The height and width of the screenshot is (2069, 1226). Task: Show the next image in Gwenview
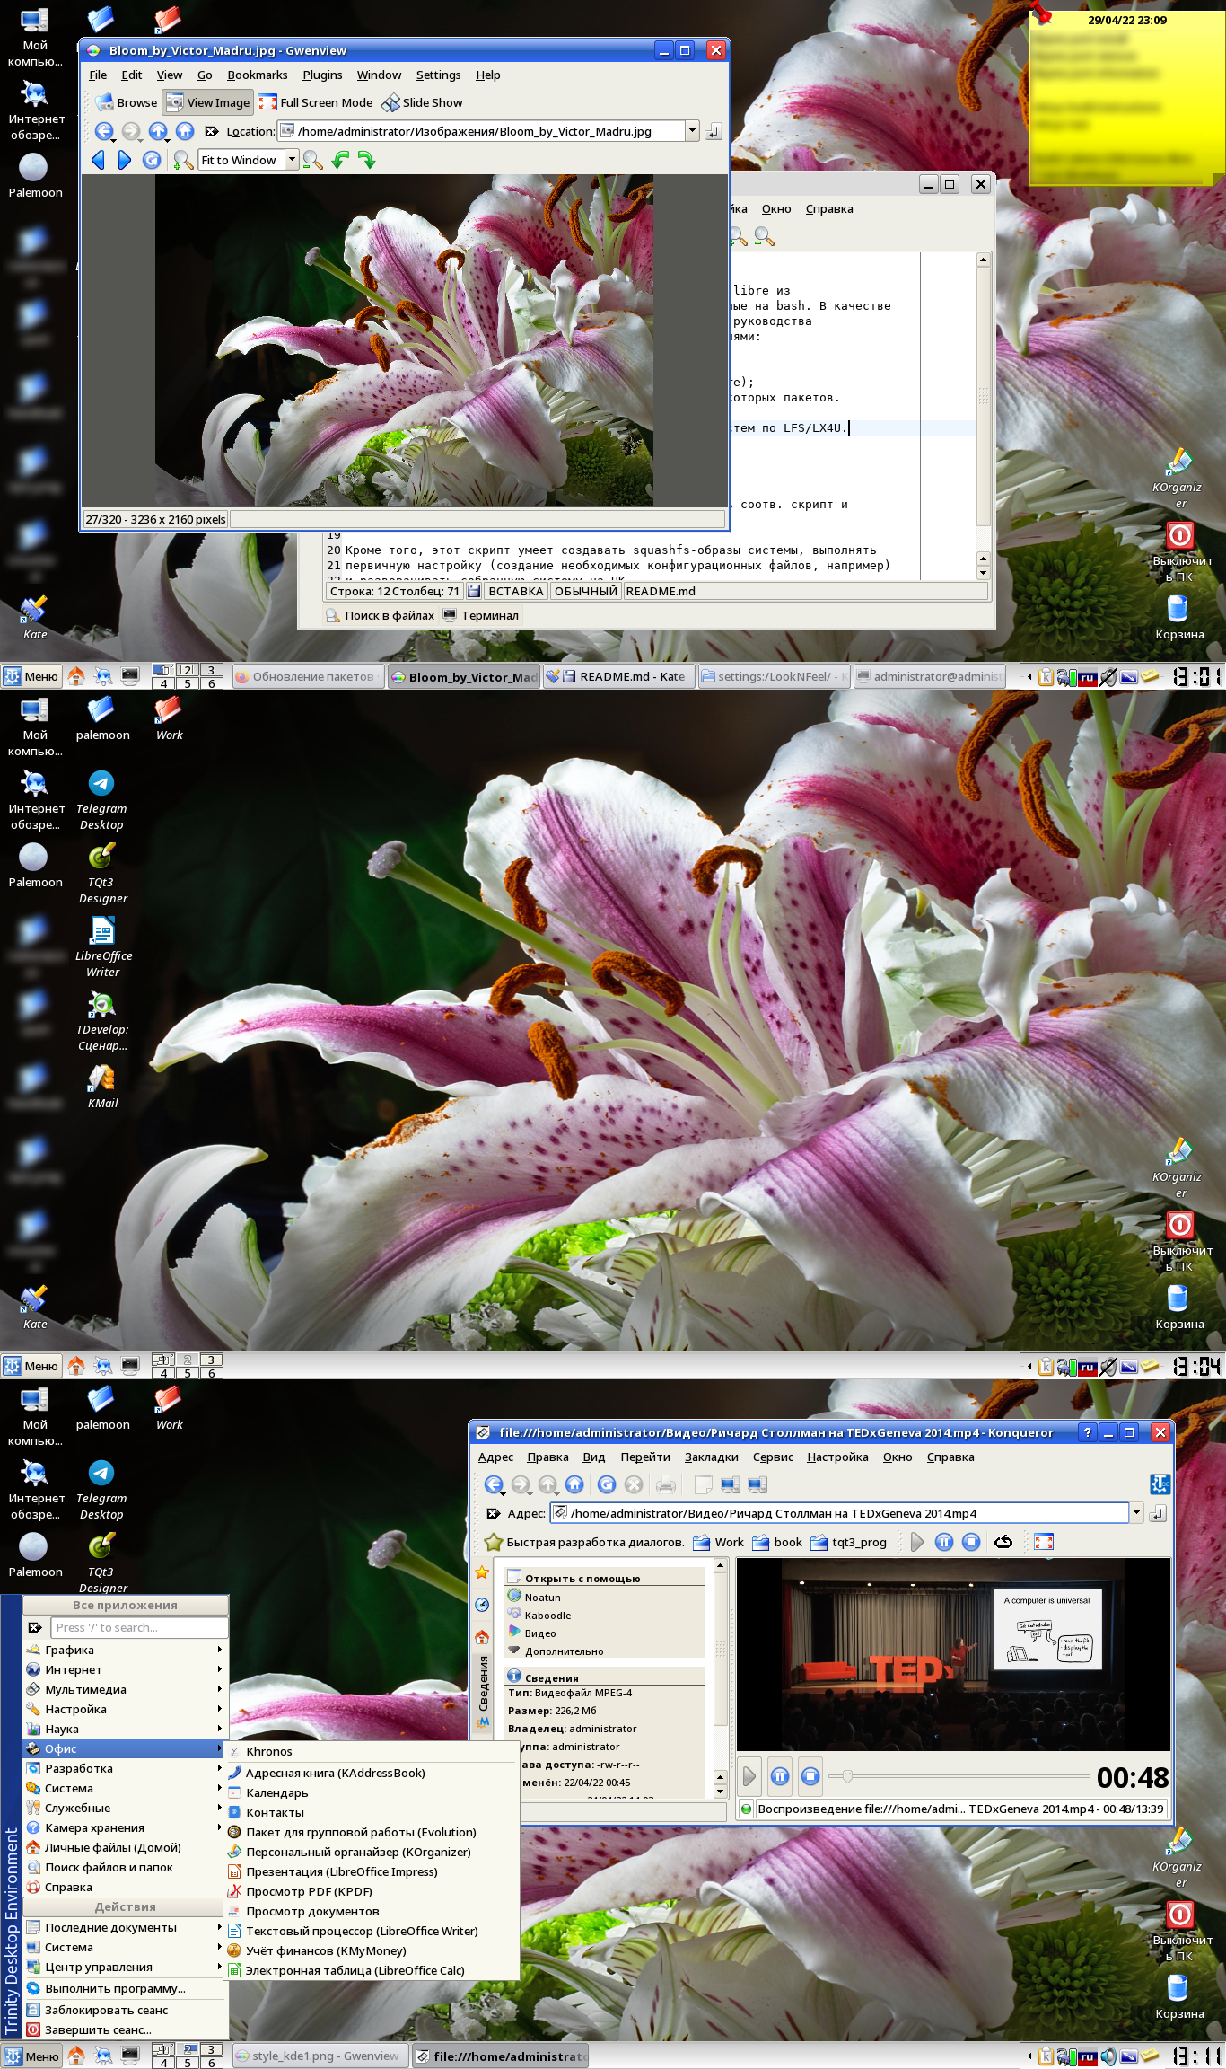click(x=125, y=160)
